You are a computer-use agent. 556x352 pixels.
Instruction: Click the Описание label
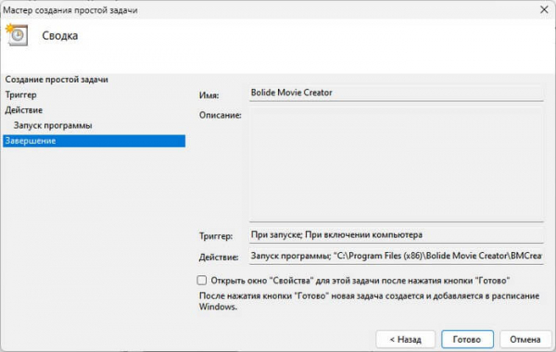(x=221, y=115)
